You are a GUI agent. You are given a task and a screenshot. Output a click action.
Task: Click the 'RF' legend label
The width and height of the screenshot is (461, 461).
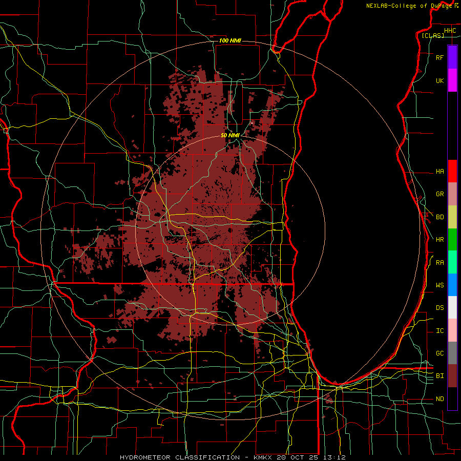(439, 57)
